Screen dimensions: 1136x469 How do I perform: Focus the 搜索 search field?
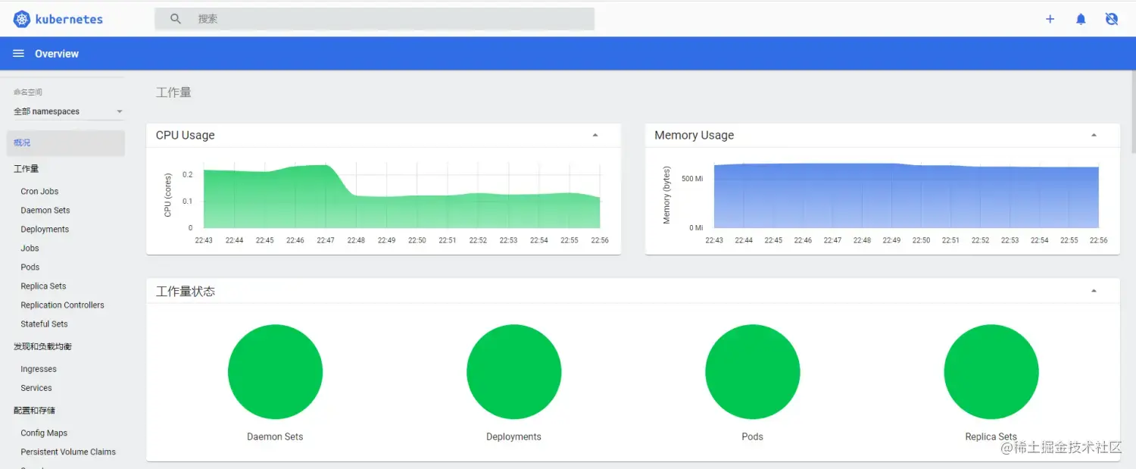point(375,19)
